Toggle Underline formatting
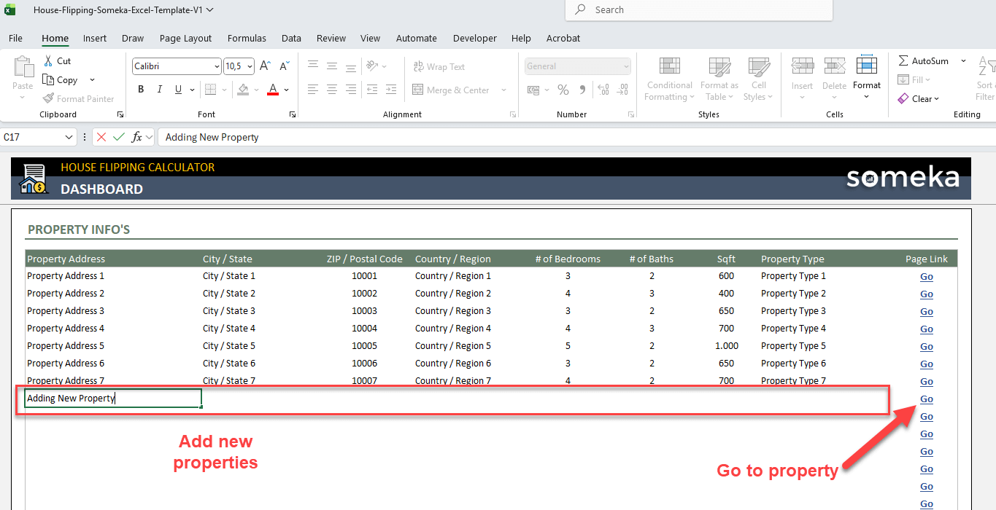 [179, 90]
